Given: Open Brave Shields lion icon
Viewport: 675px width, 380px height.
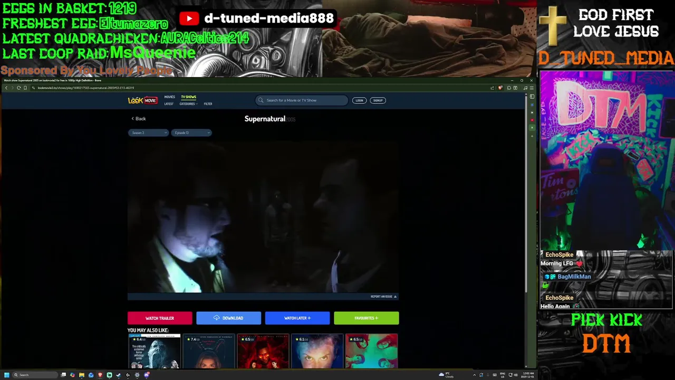Looking at the screenshot, I should 500,88.
